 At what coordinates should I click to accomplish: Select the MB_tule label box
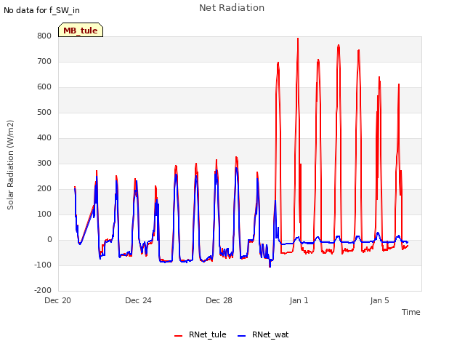81,30
